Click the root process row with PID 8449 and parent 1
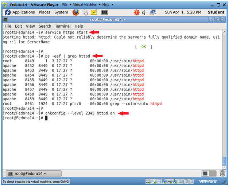This screenshot has height=186, width=229. coord(73,61)
